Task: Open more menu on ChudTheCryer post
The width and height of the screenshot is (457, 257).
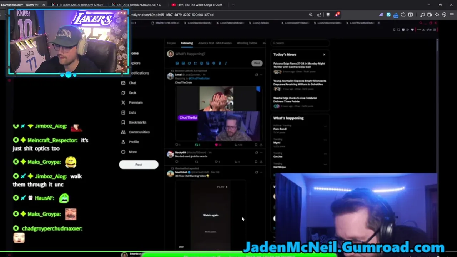Action: click(x=261, y=75)
